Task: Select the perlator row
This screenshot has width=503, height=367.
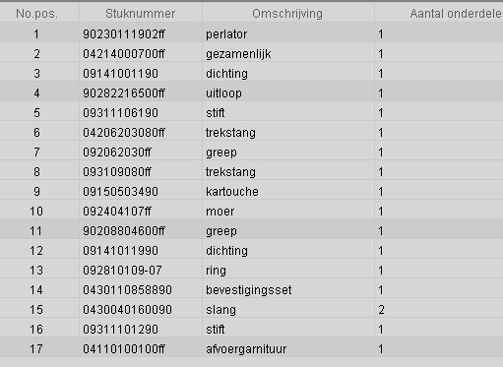Action: click(251, 34)
